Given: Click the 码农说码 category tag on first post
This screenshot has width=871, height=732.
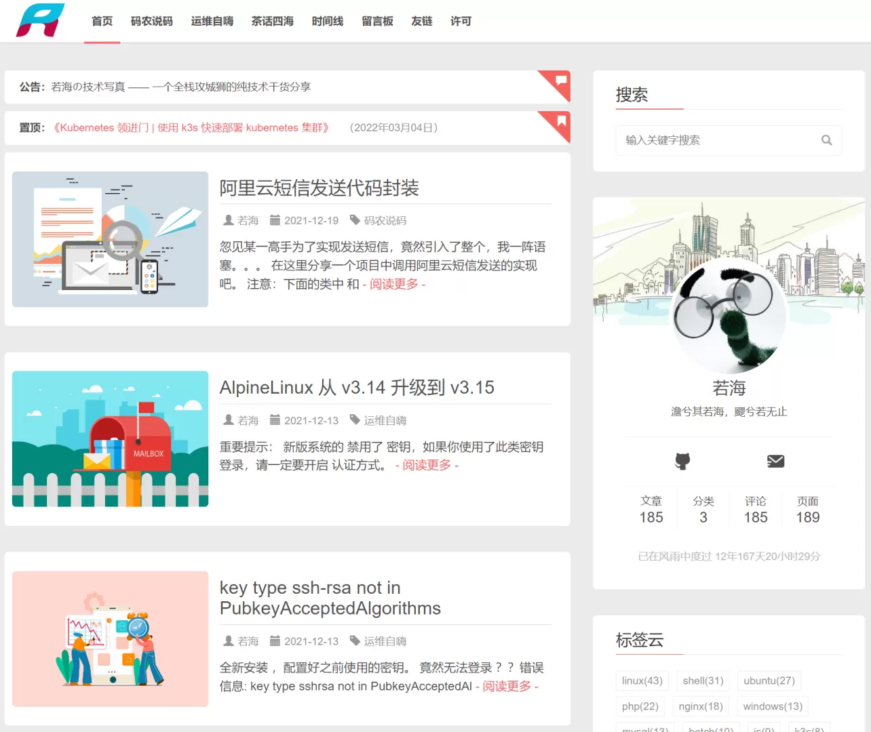Looking at the screenshot, I should (x=385, y=220).
